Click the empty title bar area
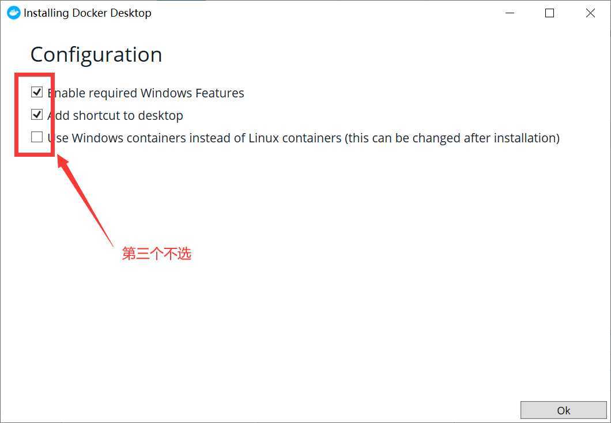This screenshot has height=423, width=611. (323, 13)
